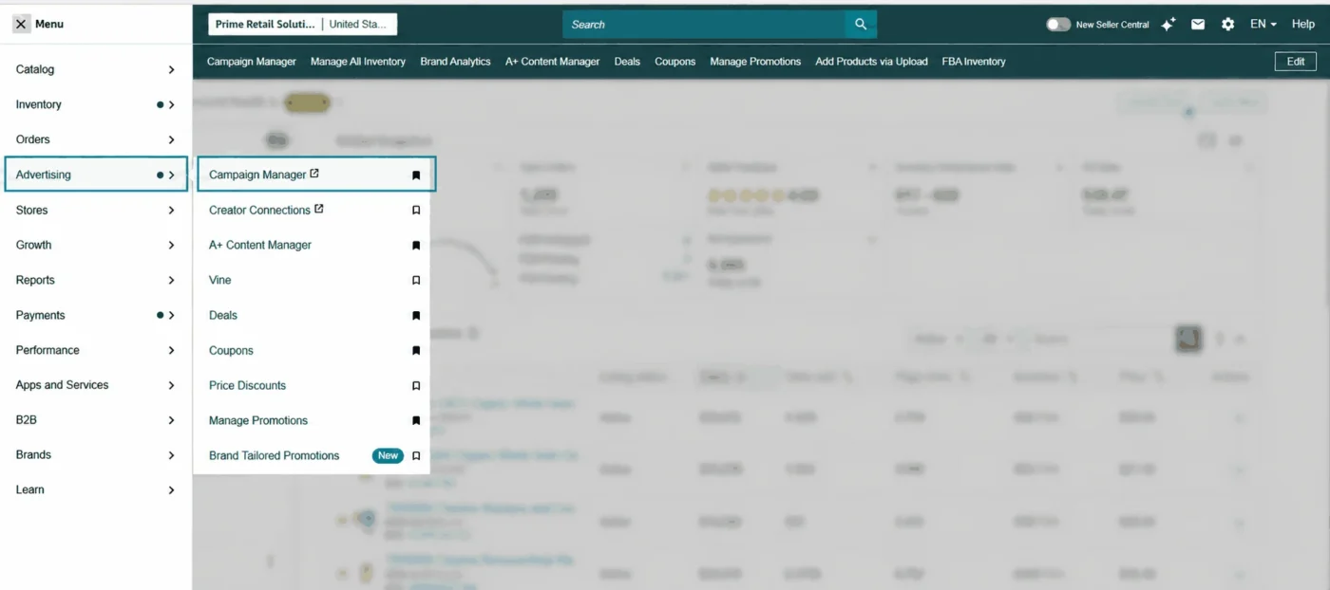Open Manage Promotions in top shortcut bar
This screenshot has width=1330, height=590.
coord(755,62)
